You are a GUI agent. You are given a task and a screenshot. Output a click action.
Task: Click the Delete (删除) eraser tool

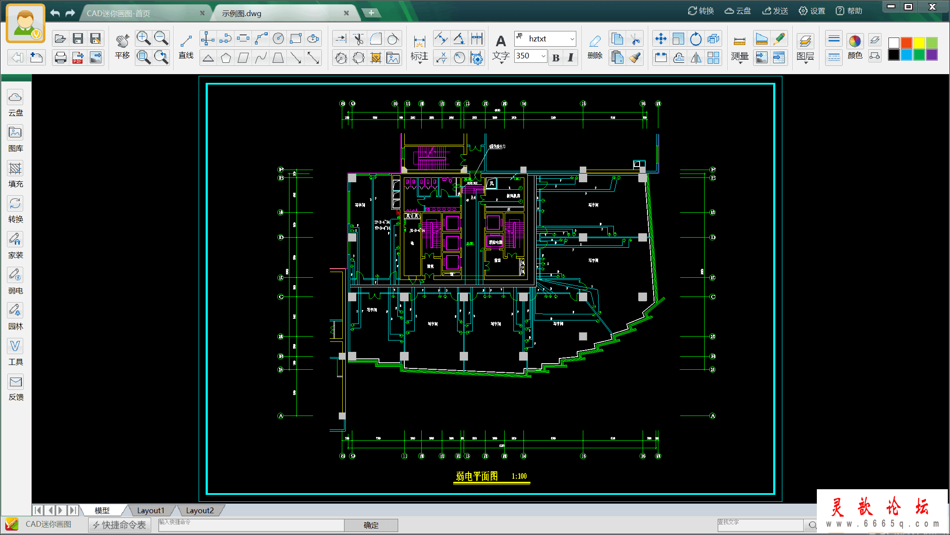click(x=595, y=47)
